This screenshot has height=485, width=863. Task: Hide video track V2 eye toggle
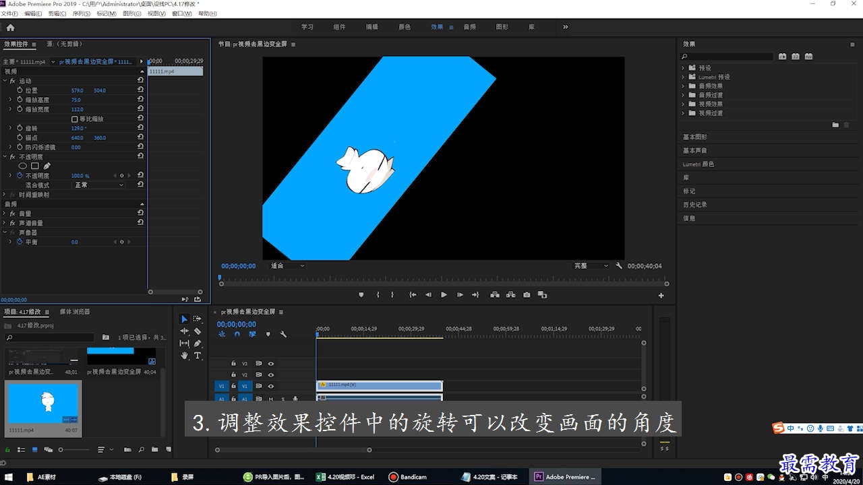click(270, 375)
